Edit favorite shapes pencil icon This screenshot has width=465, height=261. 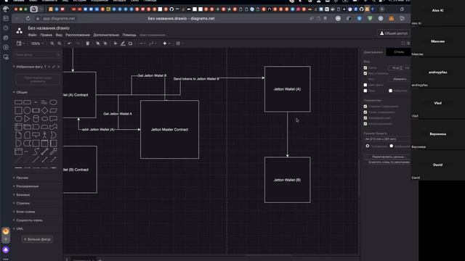(x=54, y=67)
